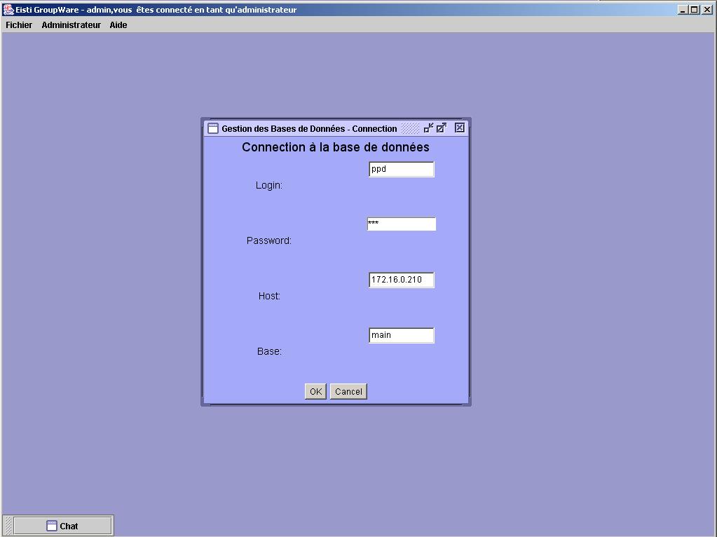Click the Login field containing ppd

(401, 169)
